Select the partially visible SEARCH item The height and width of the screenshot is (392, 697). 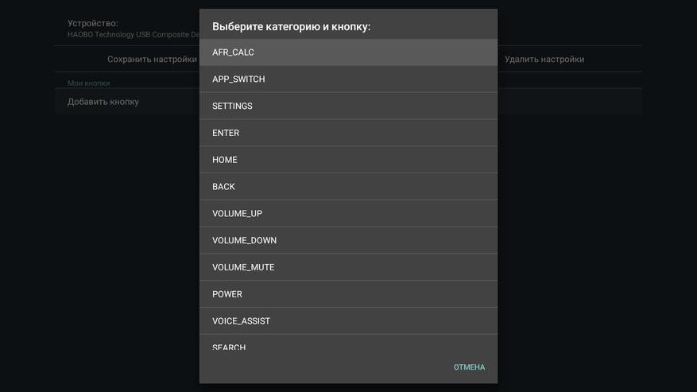348,343
